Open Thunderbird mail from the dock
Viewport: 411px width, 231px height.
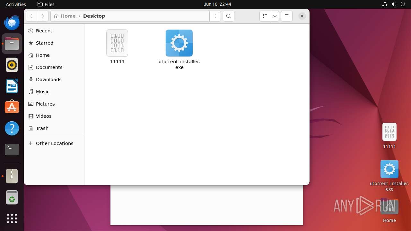[x=12, y=22]
